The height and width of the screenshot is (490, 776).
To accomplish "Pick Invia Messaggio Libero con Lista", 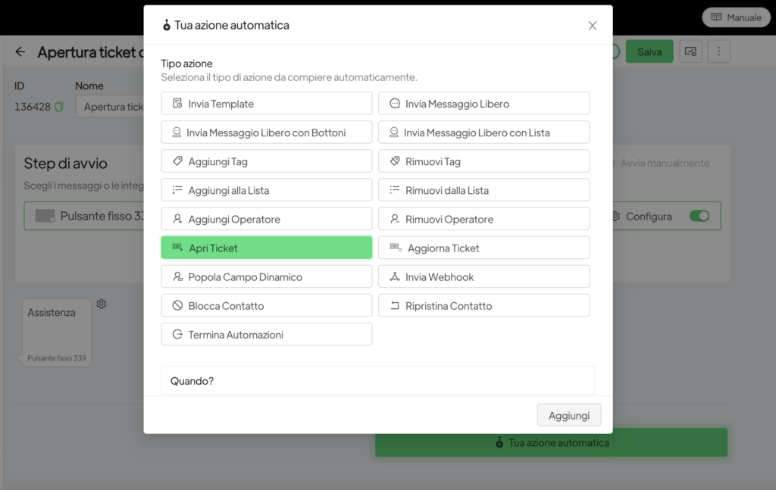I will point(483,133).
